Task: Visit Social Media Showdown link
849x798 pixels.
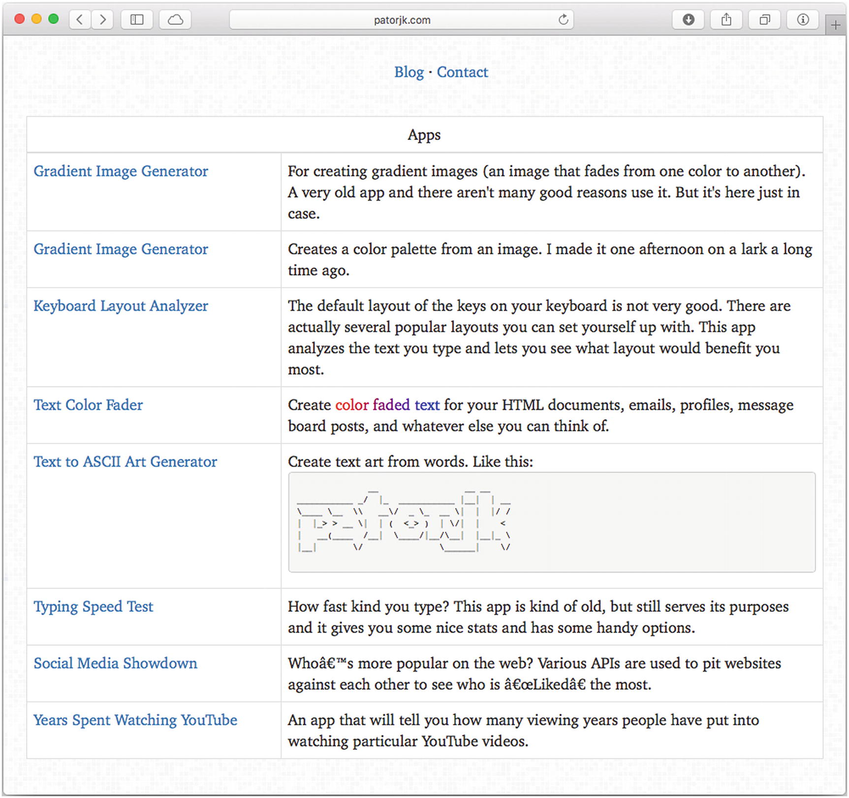Action: tap(115, 663)
